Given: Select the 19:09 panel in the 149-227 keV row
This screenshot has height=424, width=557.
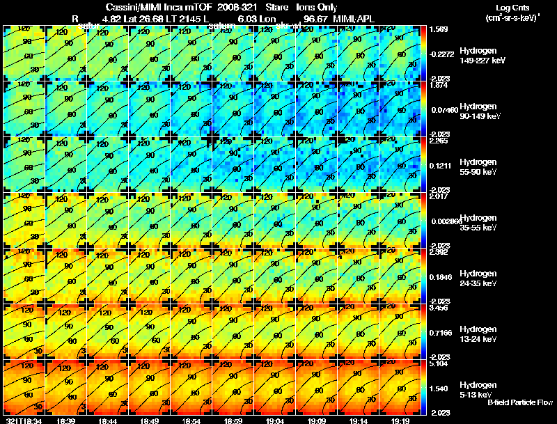Looking at the screenshot, I should click(x=317, y=54).
